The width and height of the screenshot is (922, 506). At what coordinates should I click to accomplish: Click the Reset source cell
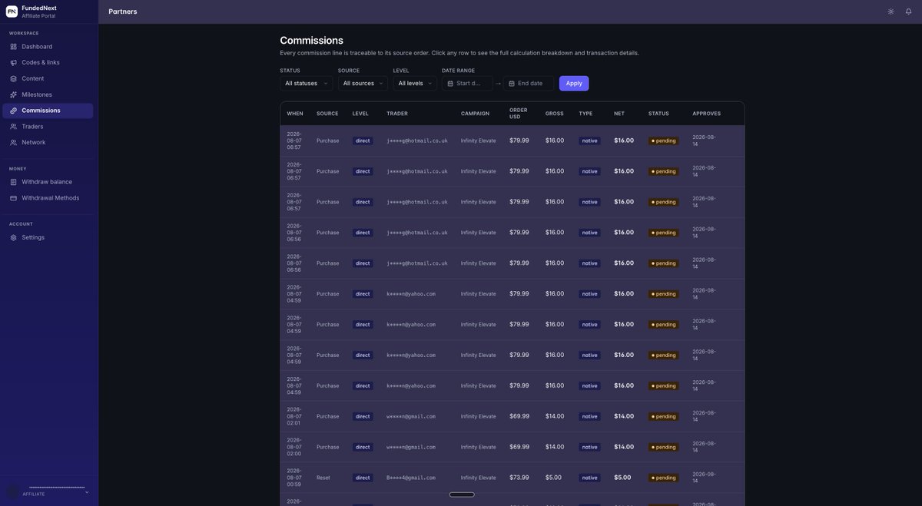pos(323,478)
